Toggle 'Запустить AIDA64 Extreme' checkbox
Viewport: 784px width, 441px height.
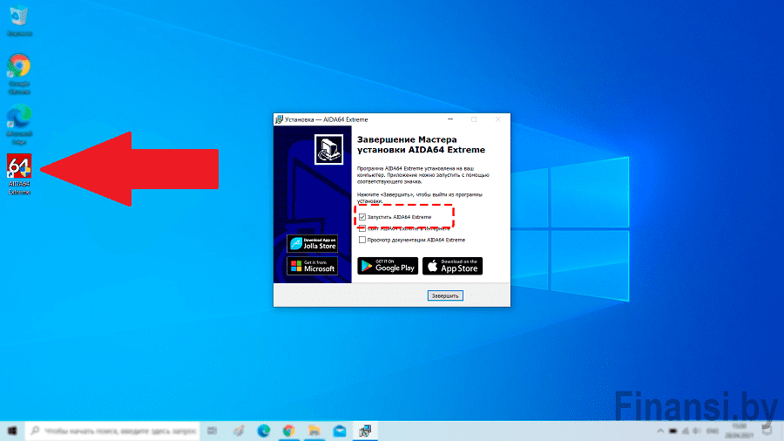point(362,217)
